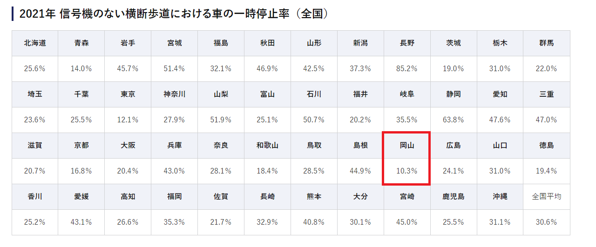Viewport: 596px width, 247px height.
Task: Click the 51.9% value under 山梨
Action: 221,120
